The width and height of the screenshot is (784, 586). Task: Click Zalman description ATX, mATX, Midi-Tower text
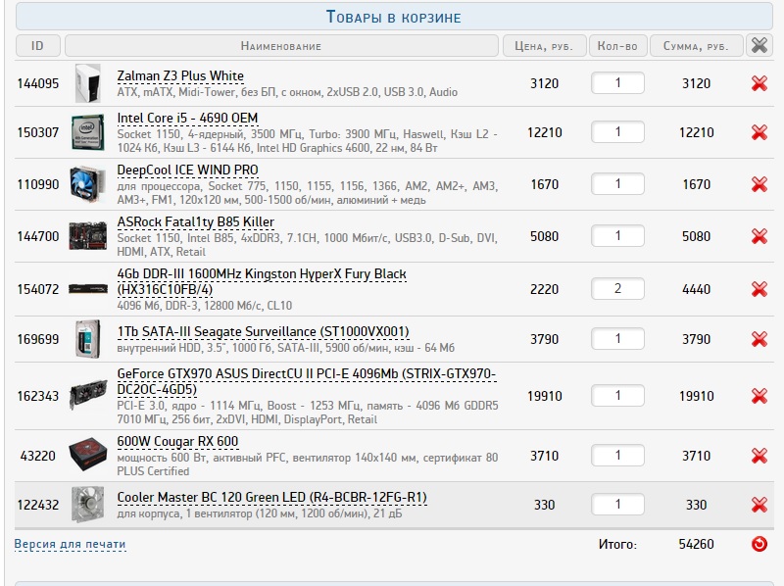coord(287,92)
